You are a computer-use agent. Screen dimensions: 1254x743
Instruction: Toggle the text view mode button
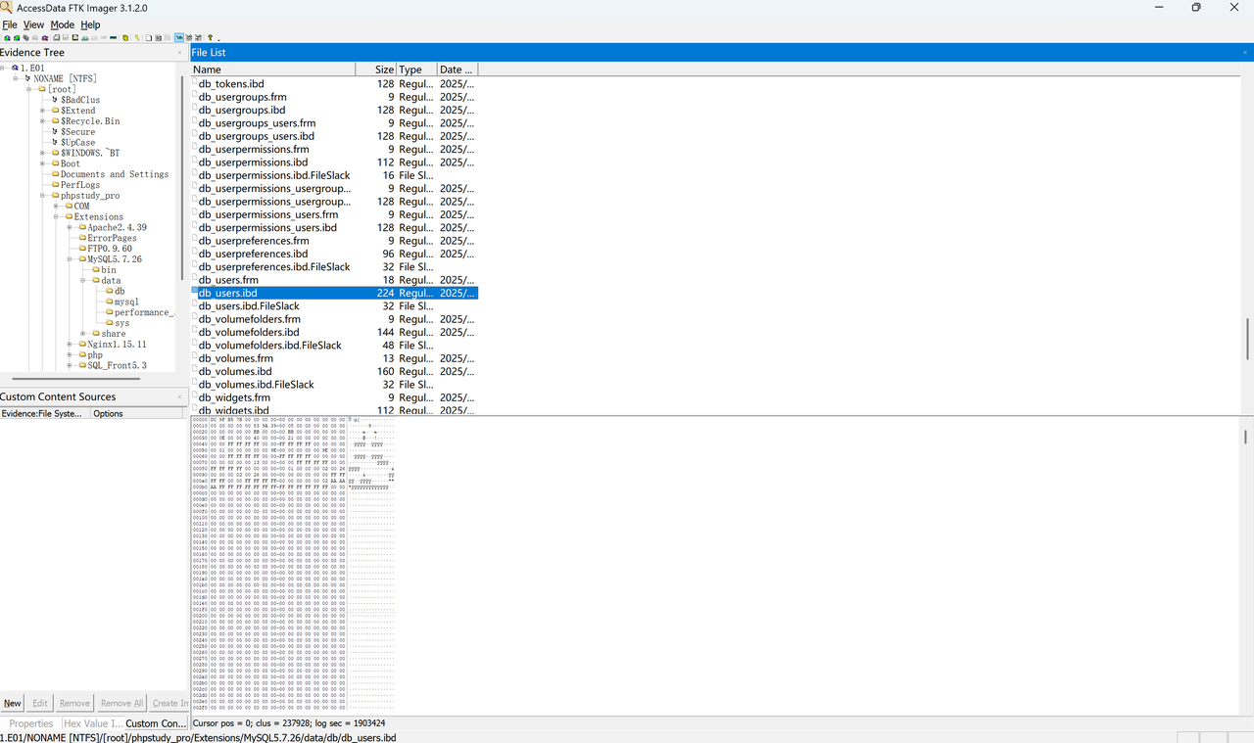pyautogui.click(x=189, y=38)
